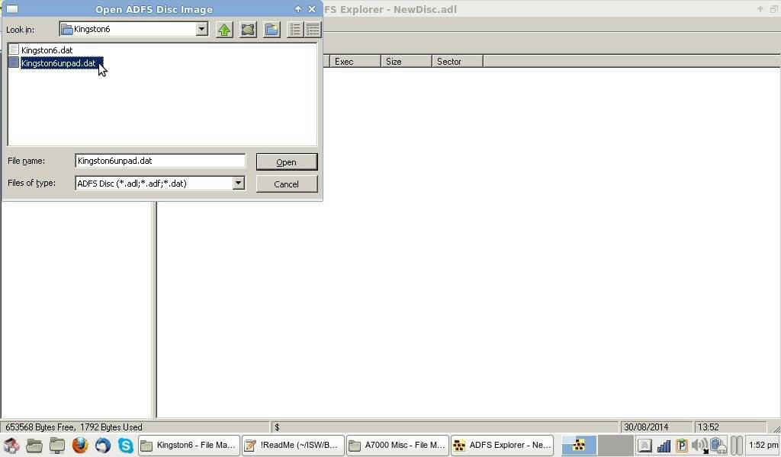
Task: Click the Size column header
Action: [405, 61]
